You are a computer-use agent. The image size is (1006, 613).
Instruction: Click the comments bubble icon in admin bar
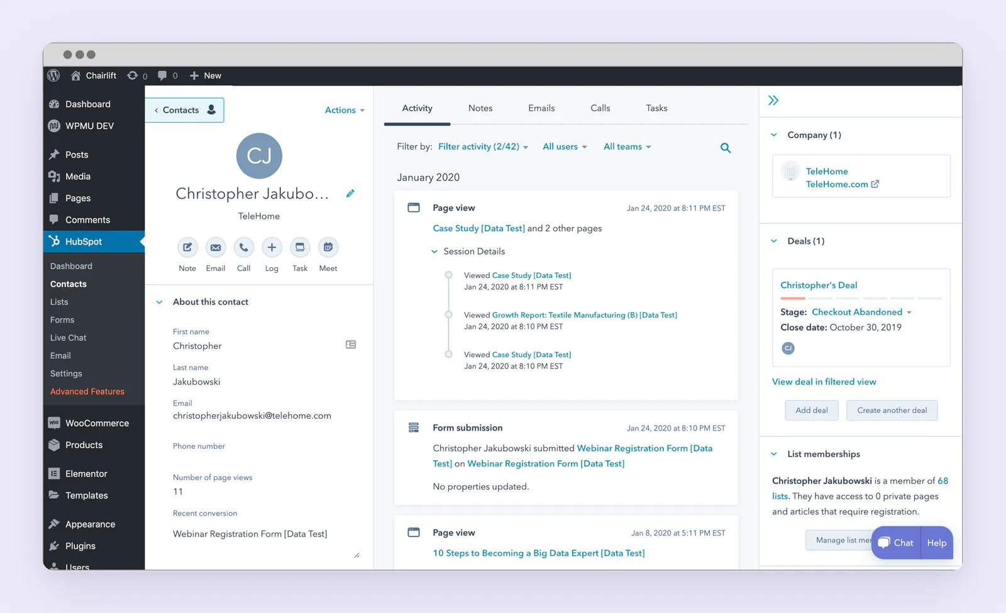tap(162, 75)
